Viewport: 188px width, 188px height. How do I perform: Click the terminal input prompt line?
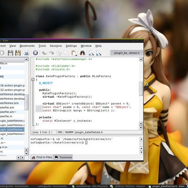pos(59,142)
